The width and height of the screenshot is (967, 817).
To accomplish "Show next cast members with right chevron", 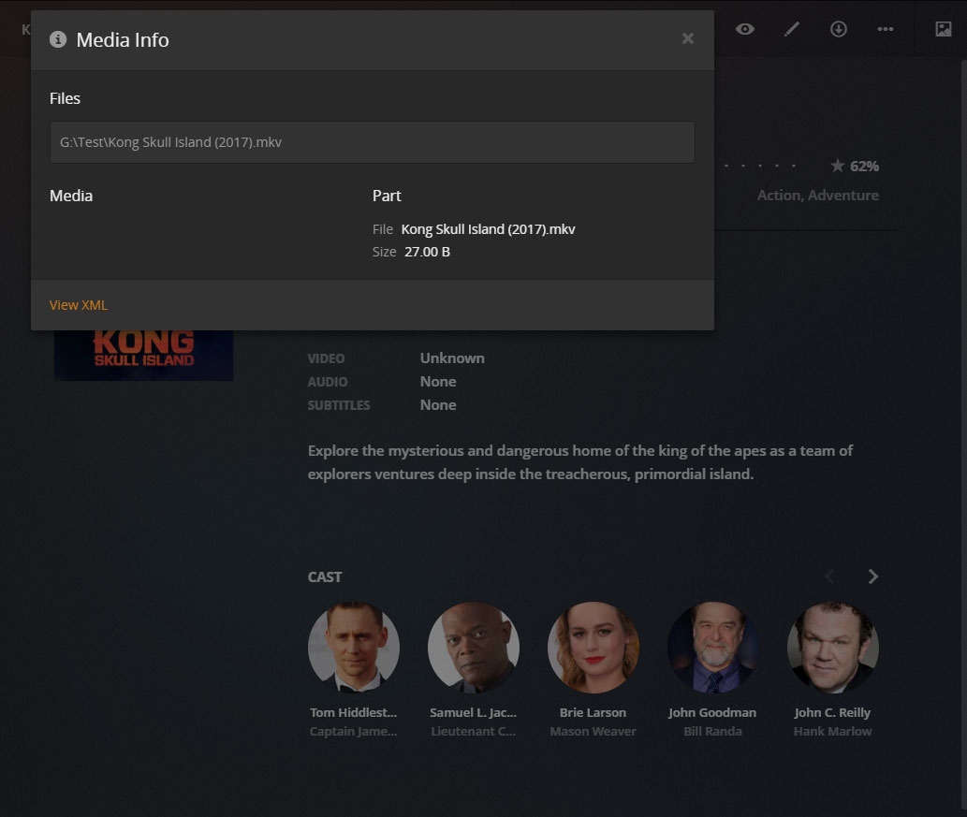I will pyautogui.click(x=872, y=576).
